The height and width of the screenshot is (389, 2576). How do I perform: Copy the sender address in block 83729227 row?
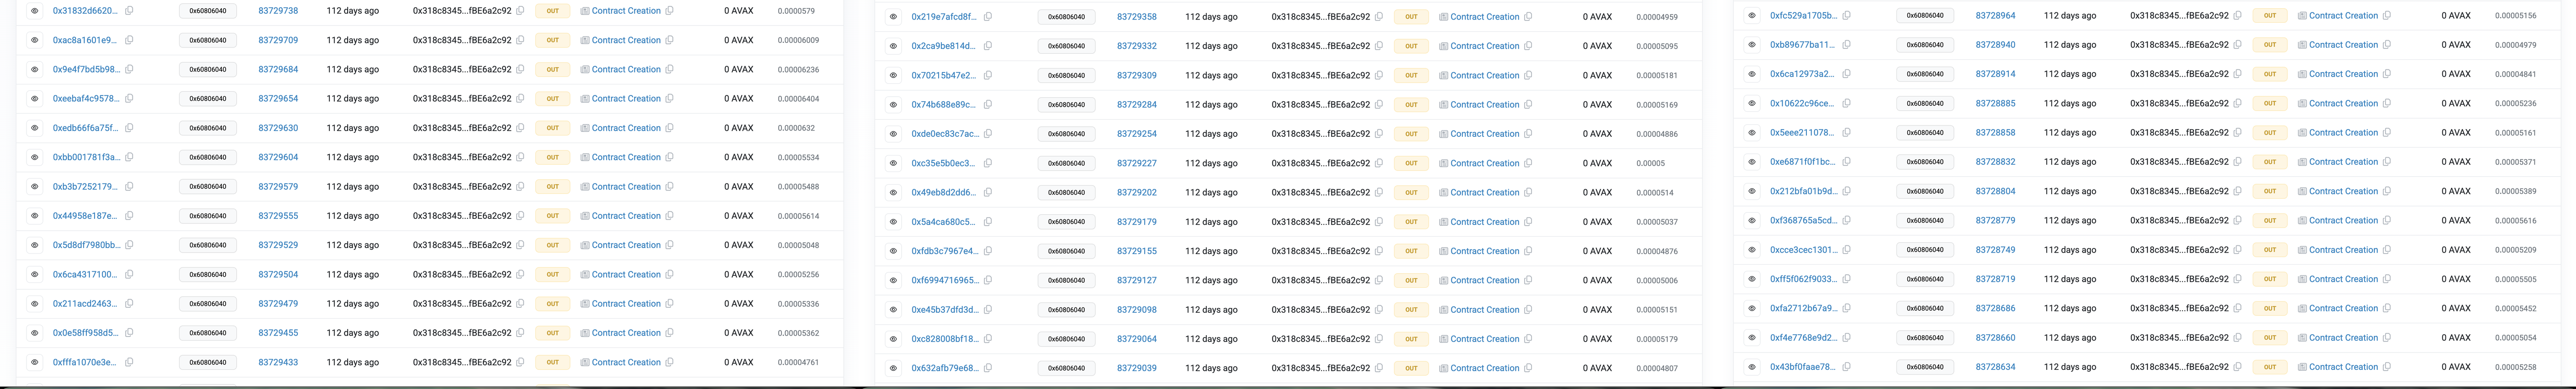pos(1379,164)
